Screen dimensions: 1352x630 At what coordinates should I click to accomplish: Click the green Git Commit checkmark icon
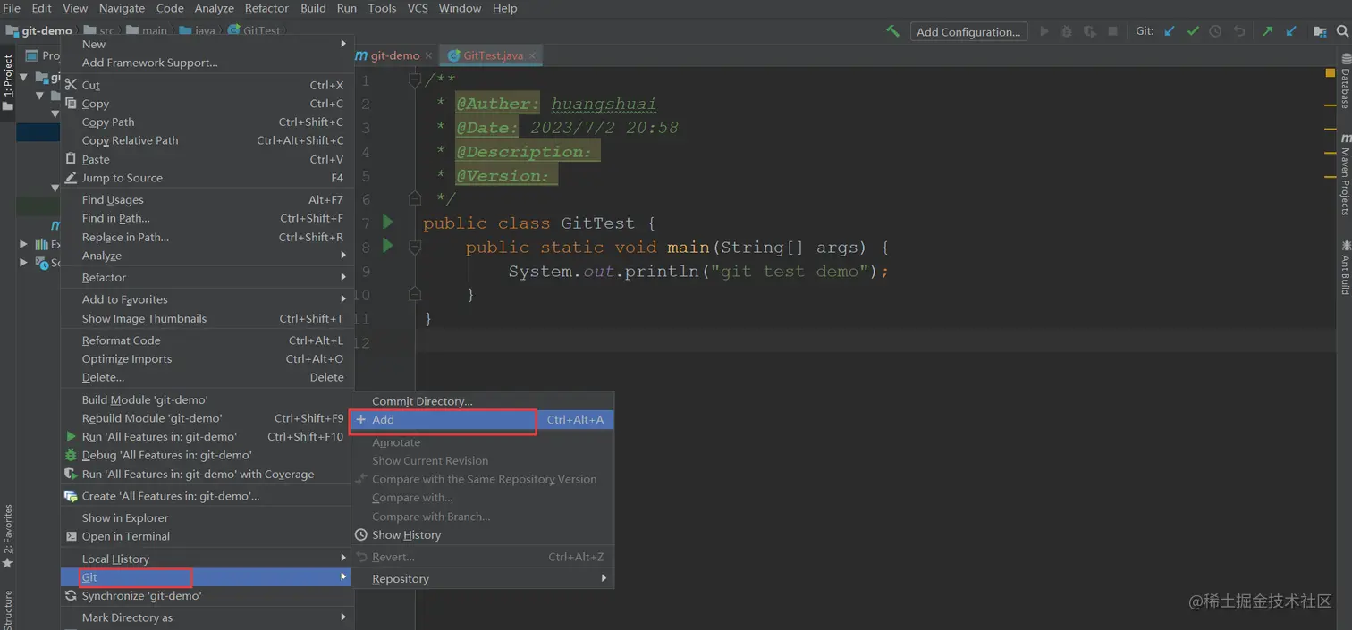pos(1193,31)
